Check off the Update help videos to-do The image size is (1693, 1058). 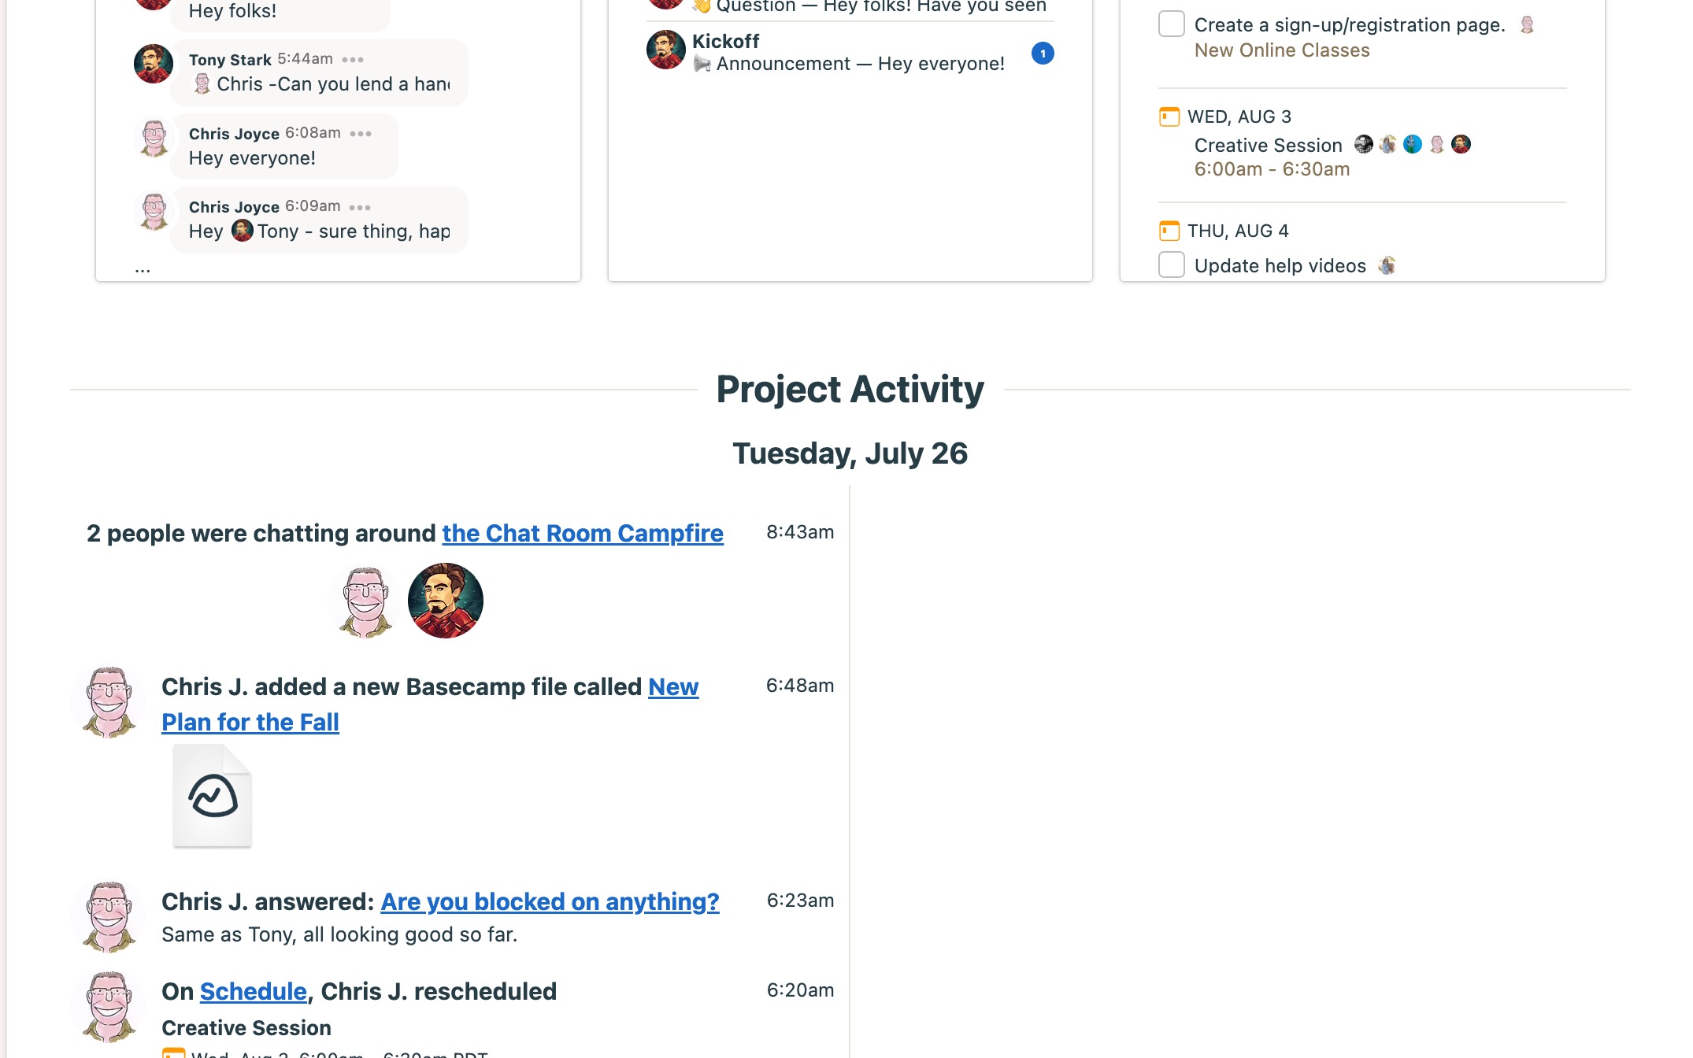[1171, 265]
